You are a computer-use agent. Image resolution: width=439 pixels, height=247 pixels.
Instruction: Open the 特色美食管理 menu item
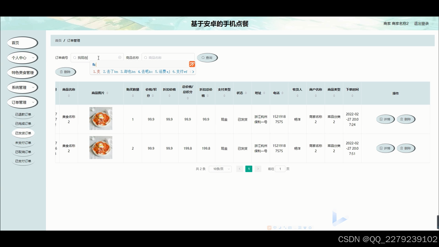22,72
